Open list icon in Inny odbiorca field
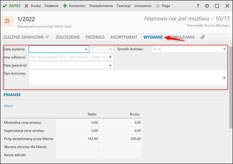Viewport: 233px width, 164px height. (x=110, y=57)
